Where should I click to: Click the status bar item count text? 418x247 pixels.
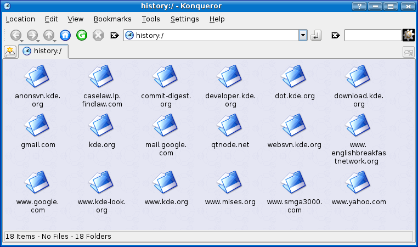pyautogui.click(x=58, y=237)
